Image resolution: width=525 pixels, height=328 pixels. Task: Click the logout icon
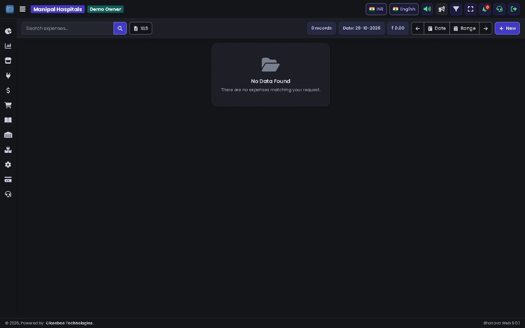click(514, 9)
